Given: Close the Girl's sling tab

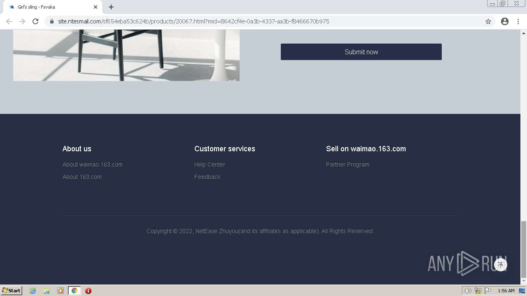Looking at the screenshot, I should (x=96, y=7).
